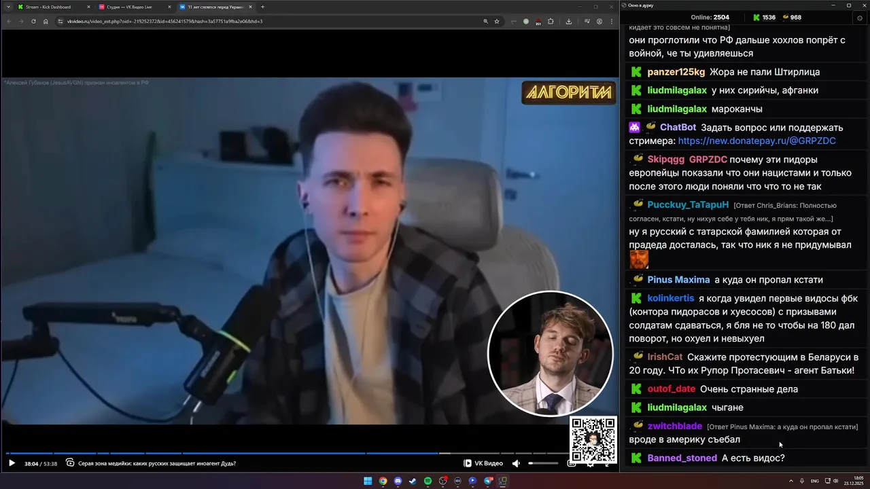
Task: Click the 968 viewer count
Action: [x=791, y=18]
